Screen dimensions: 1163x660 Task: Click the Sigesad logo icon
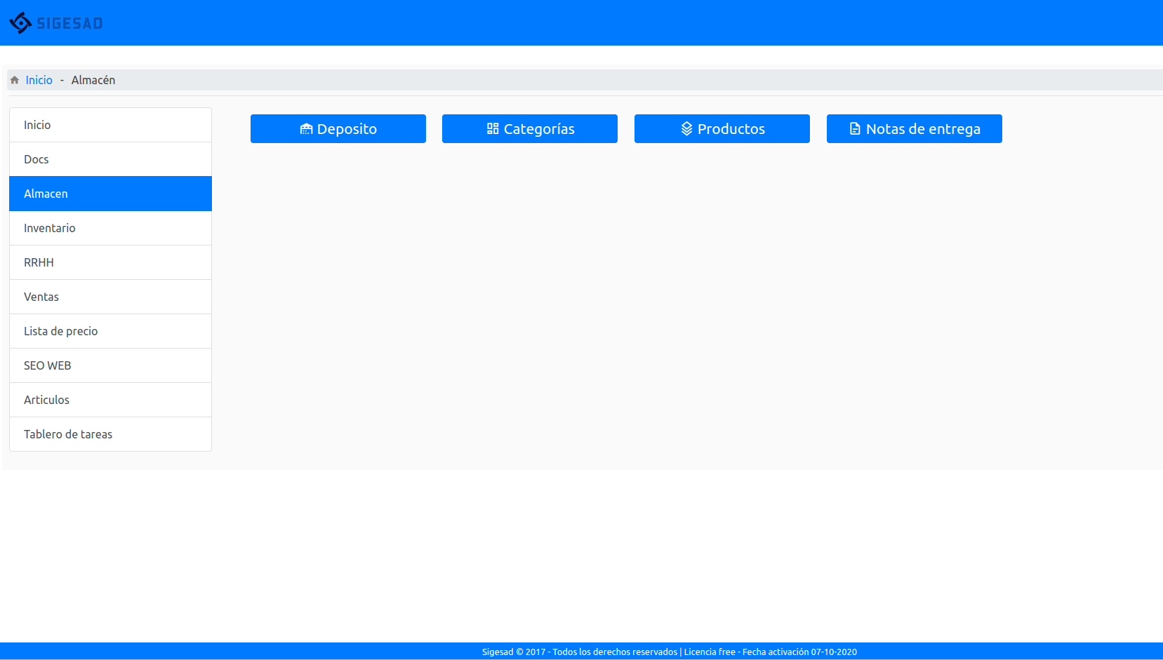pyautogui.click(x=20, y=23)
